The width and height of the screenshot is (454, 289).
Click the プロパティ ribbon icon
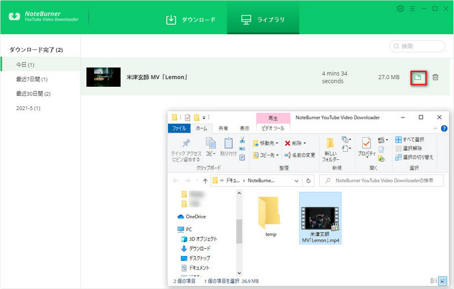point(366,147)
